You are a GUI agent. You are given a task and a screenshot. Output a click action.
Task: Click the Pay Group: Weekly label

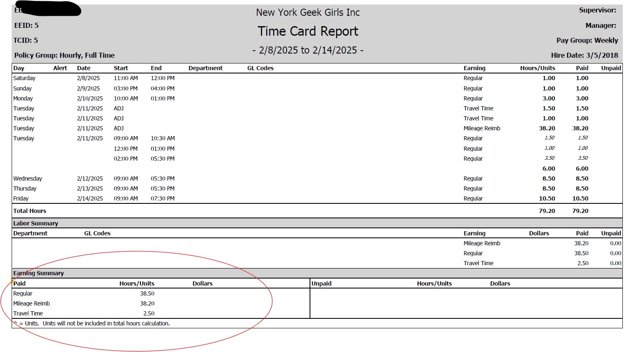coord(587,40)
